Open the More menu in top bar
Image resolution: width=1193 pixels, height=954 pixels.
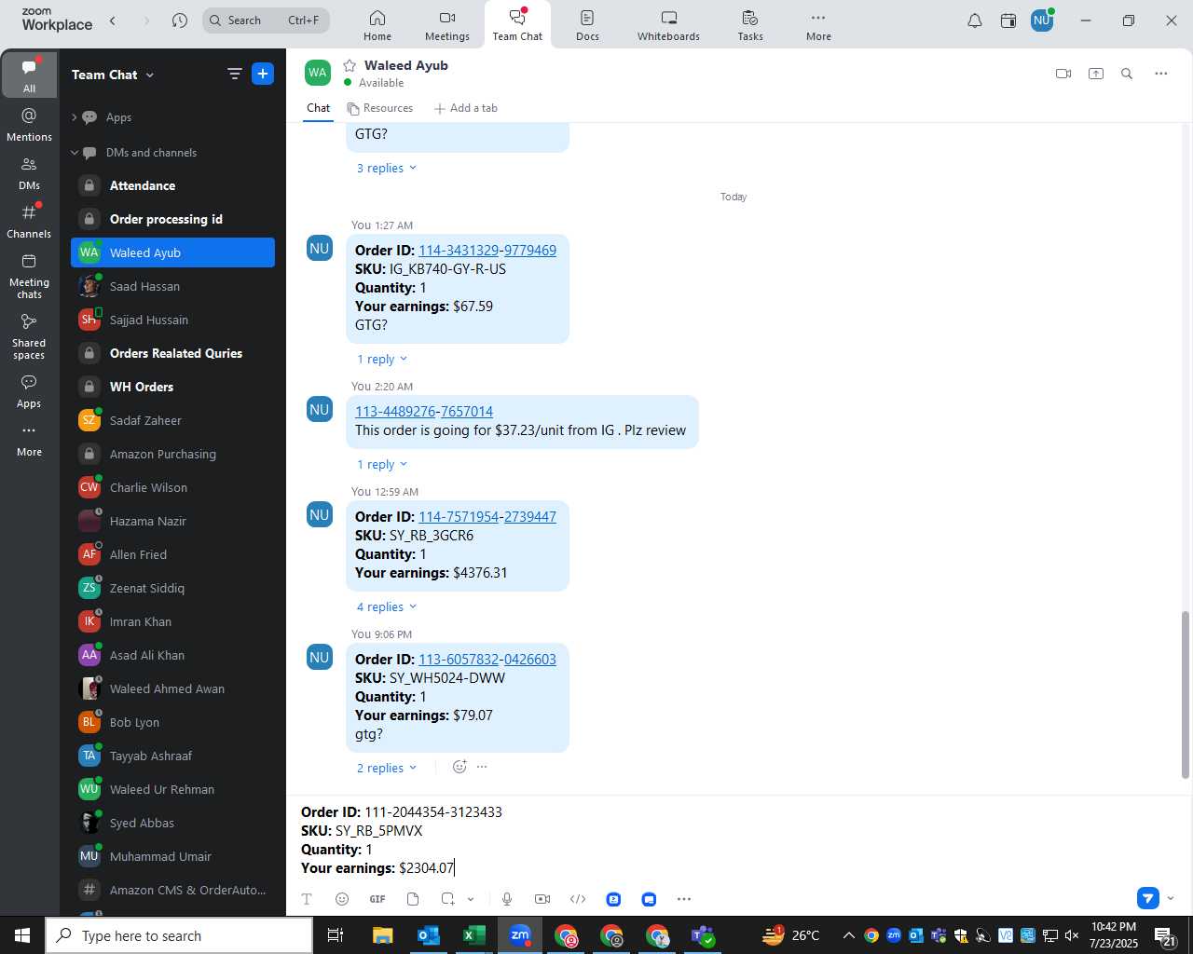click(x=818, y=25)
